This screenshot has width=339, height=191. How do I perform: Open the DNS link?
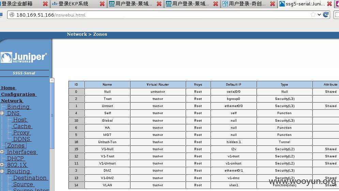pyautogui.click(x=13, y=113)
